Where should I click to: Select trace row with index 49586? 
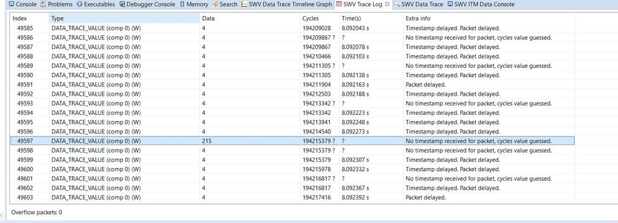click(292, 38)
